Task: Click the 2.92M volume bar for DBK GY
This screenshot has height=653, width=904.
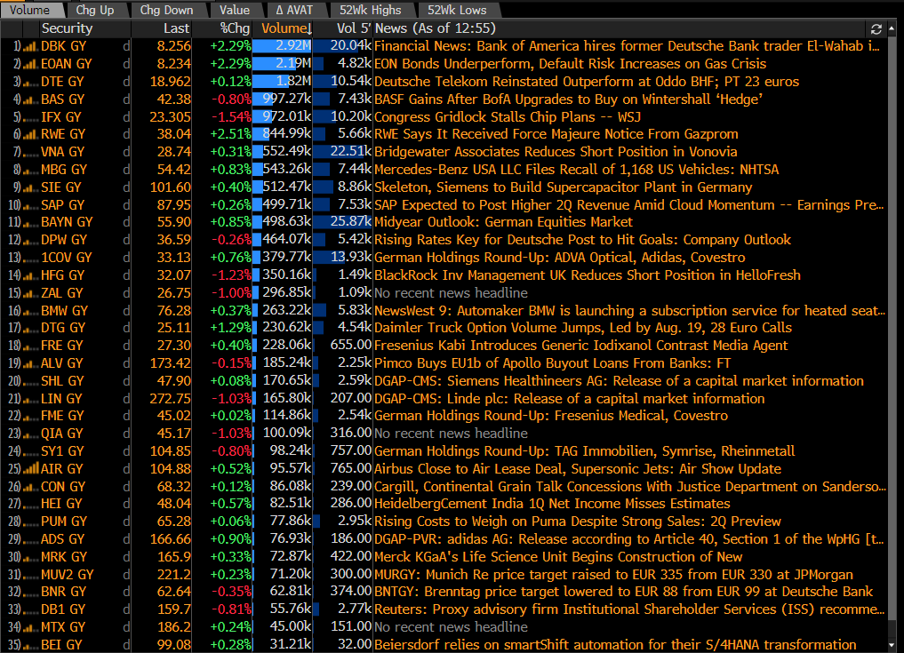Action: point(282,46)
